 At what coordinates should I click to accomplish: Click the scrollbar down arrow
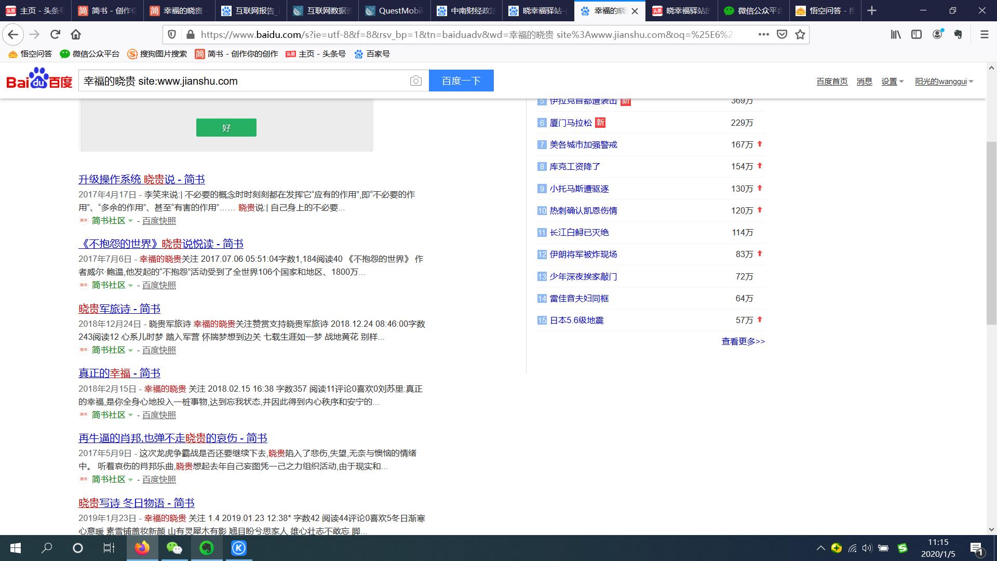[991, 529]
